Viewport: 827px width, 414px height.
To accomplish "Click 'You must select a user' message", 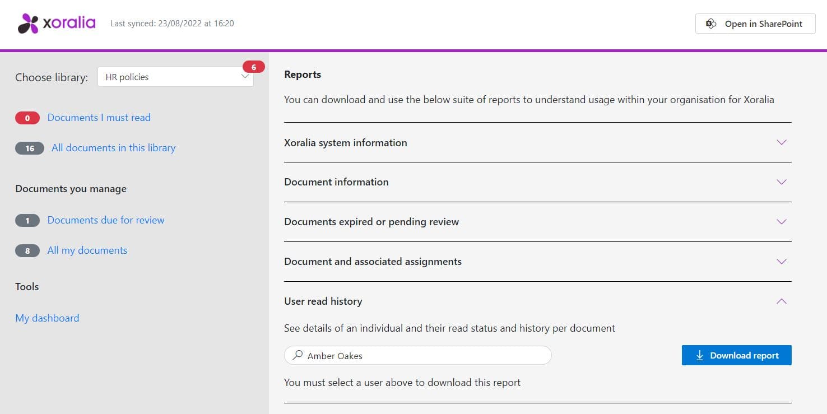I will click(402, 383).
